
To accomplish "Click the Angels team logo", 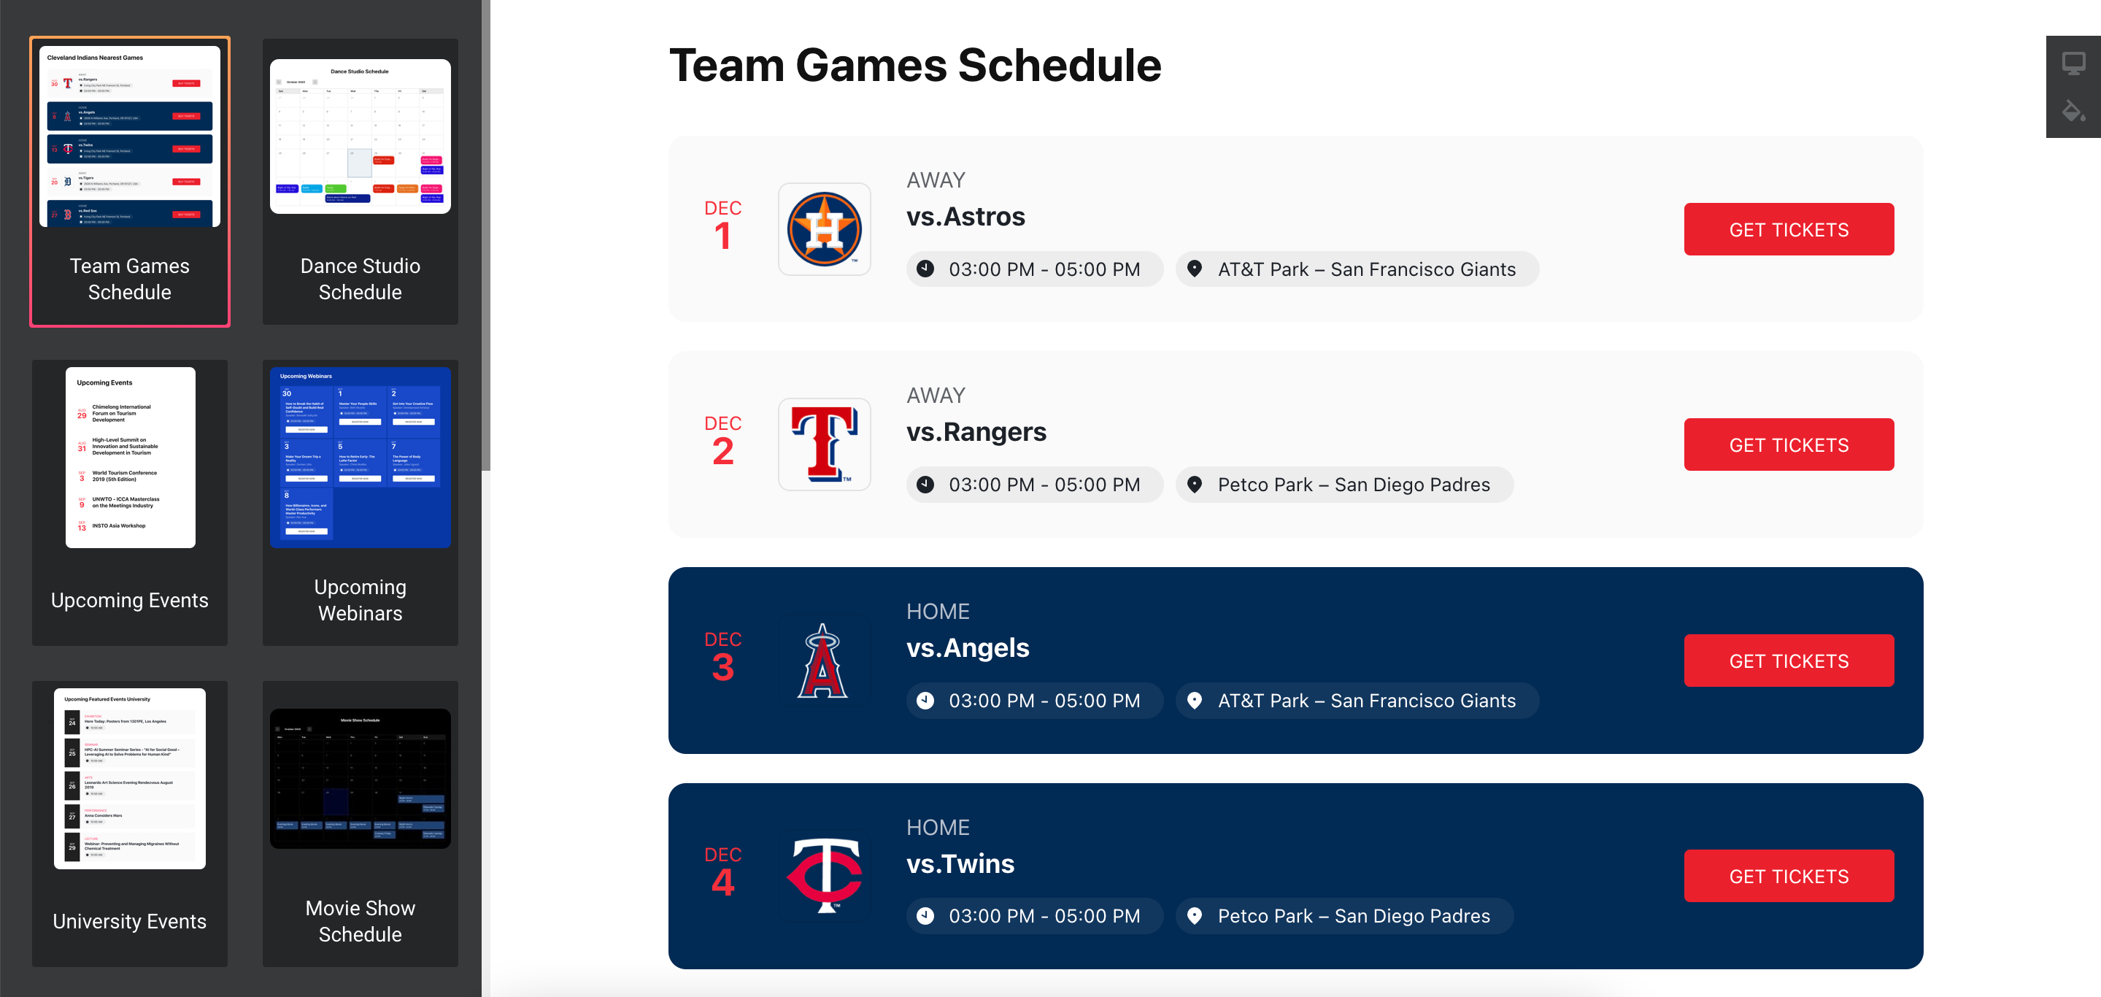I will [824, 661].
